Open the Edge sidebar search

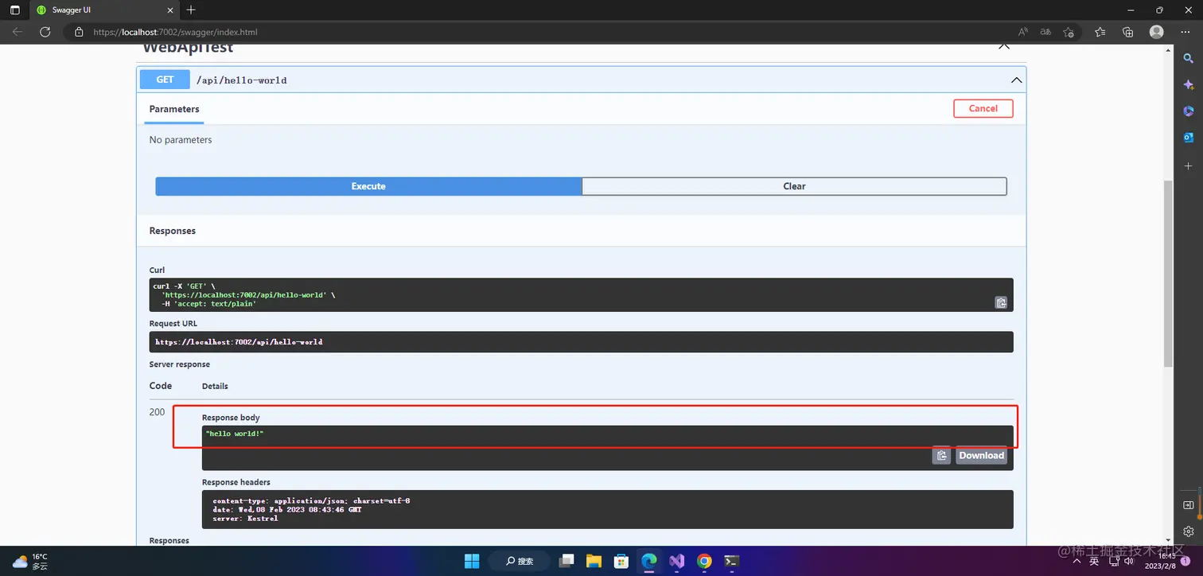1189,58
